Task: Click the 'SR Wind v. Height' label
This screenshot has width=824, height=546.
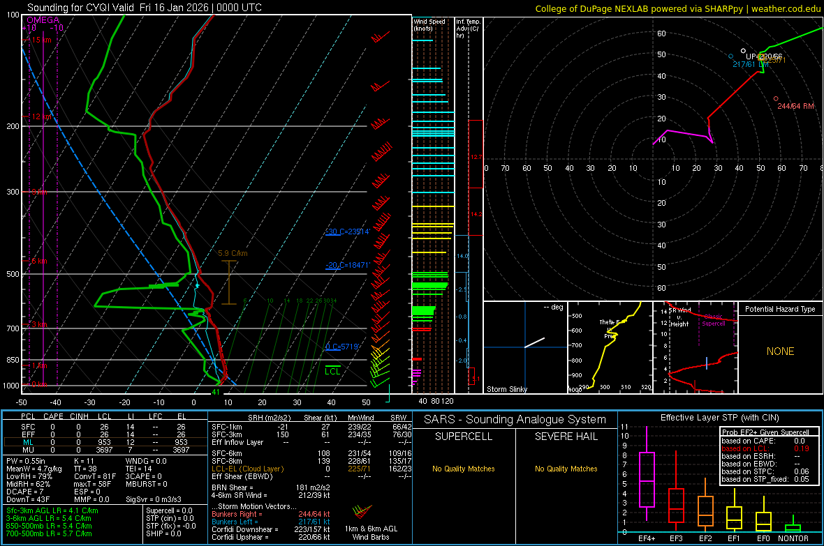Action: tap(679, 317)
